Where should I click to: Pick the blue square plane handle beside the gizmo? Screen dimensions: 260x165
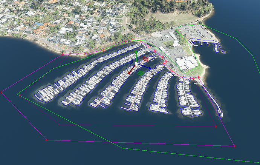tap(131, 62)
